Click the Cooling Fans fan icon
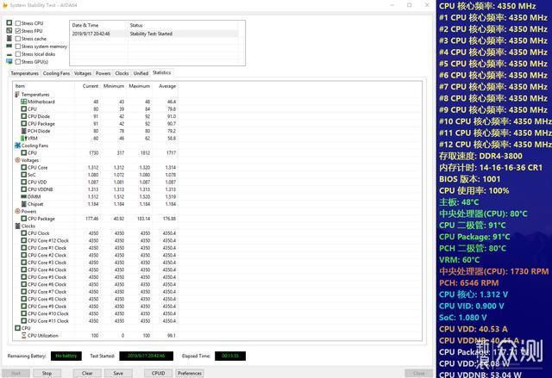552x378 pixels. click(17, 146)
